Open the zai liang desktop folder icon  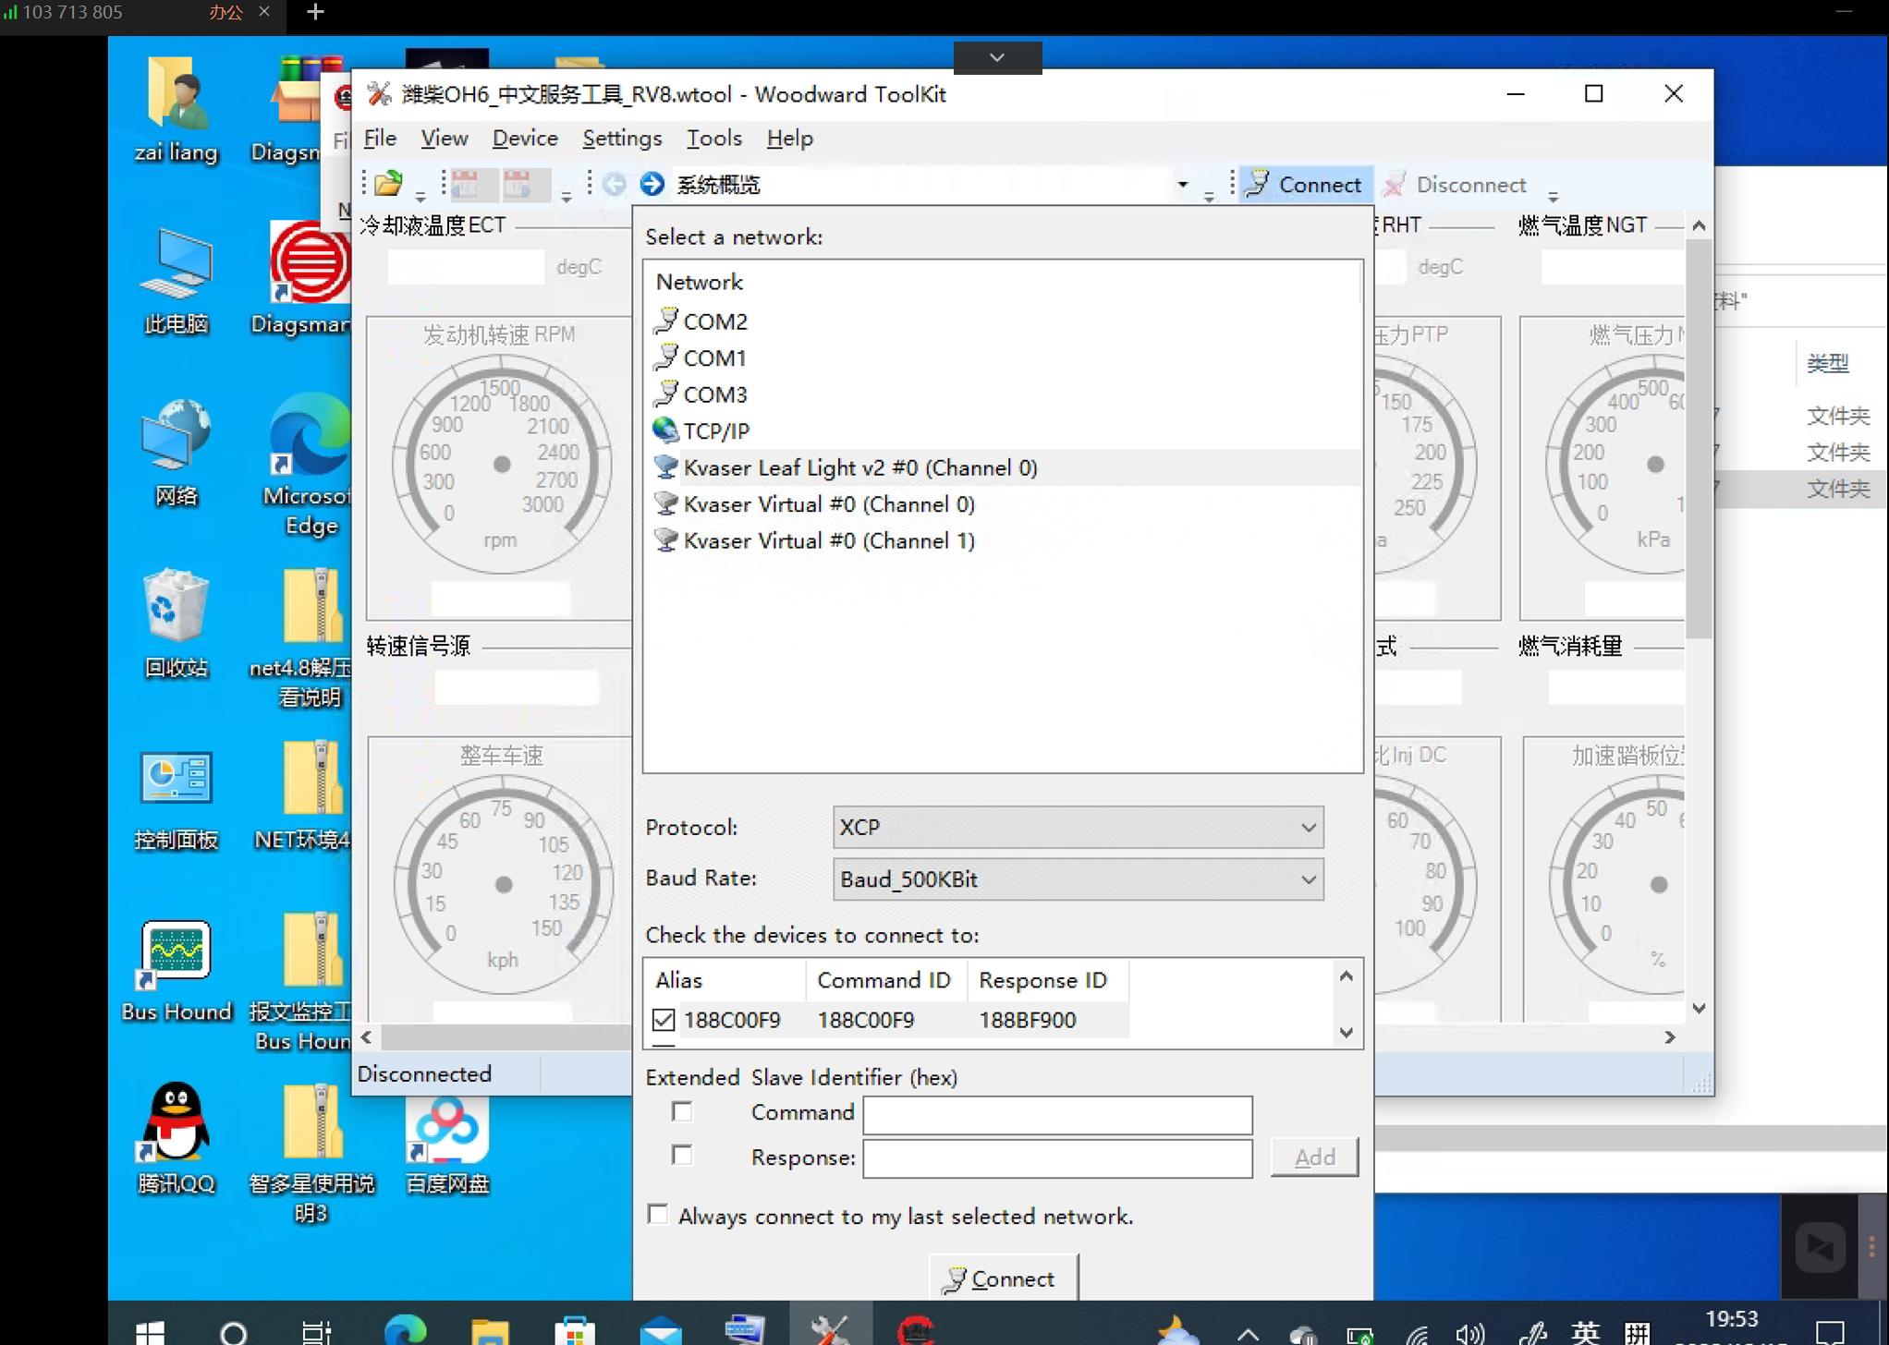(176, 109)
